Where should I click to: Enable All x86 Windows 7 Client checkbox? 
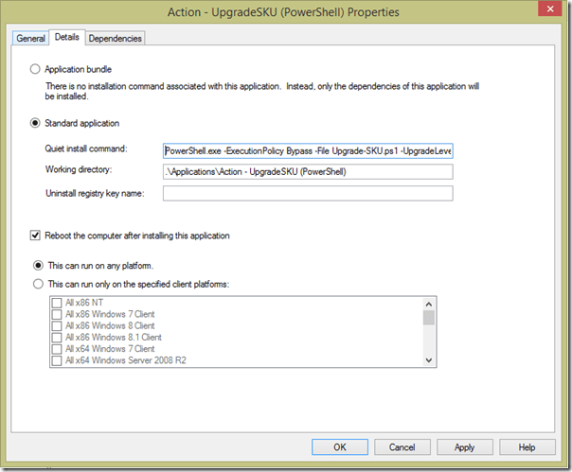57,314
